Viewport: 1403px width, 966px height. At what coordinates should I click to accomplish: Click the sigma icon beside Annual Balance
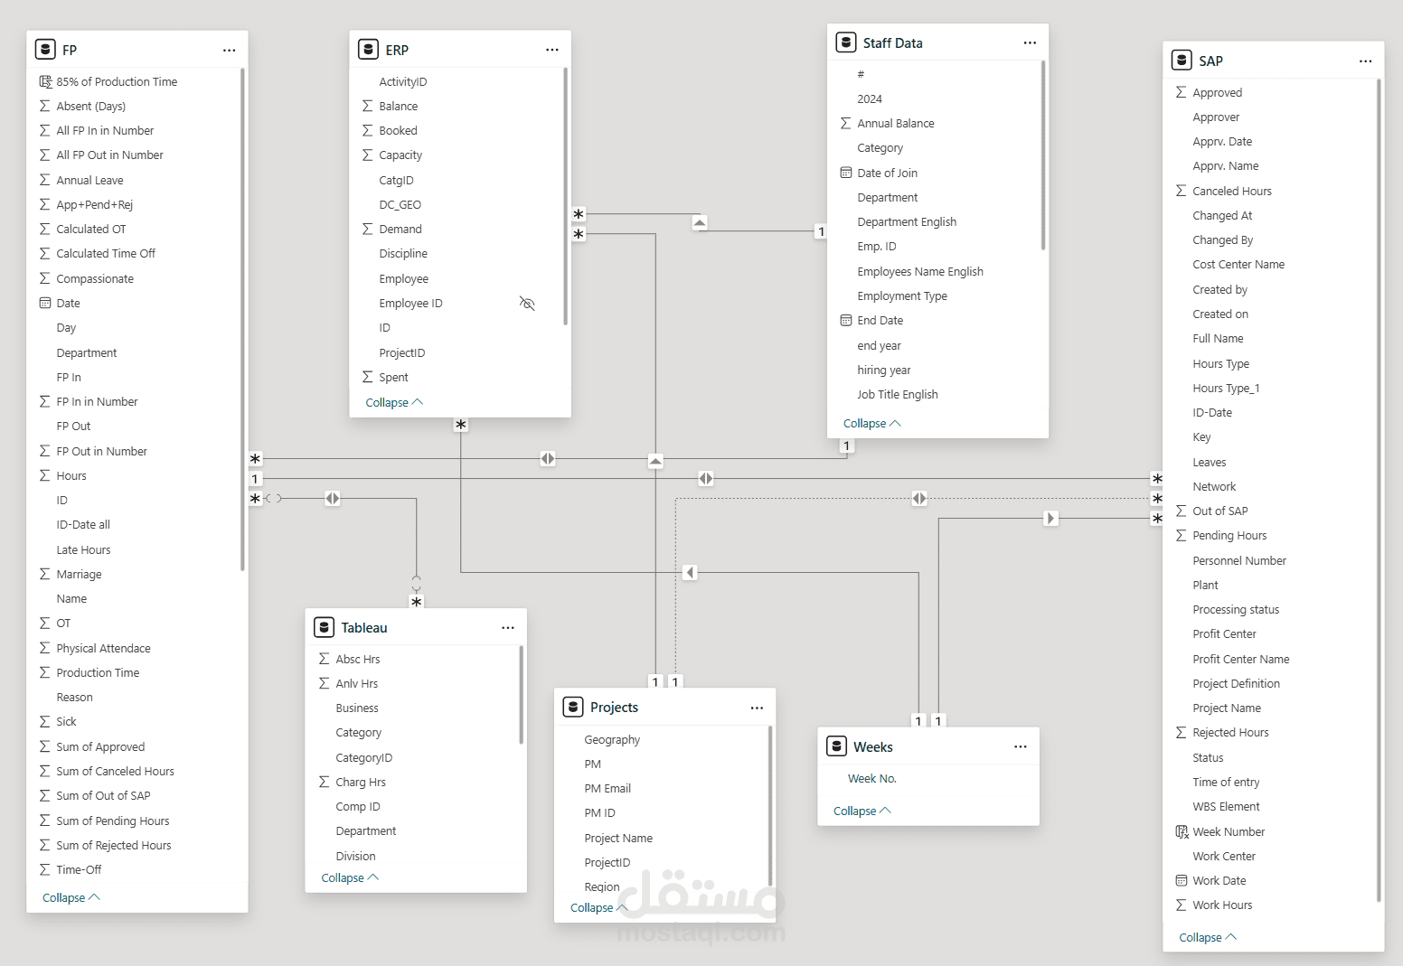tap(846, 123)
